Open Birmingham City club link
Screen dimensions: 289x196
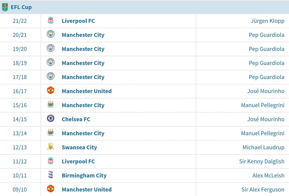pyautogui.click(x=84, y=176)
